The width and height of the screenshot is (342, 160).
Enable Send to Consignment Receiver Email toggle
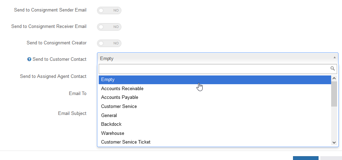pyautogui.click(x=109, y=27)
